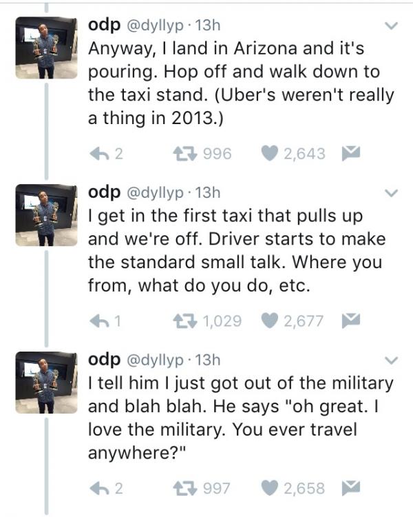Expand the chevron menu on first taxi tweet
This screenshot has height=517, width=413.
pos(392,194)
